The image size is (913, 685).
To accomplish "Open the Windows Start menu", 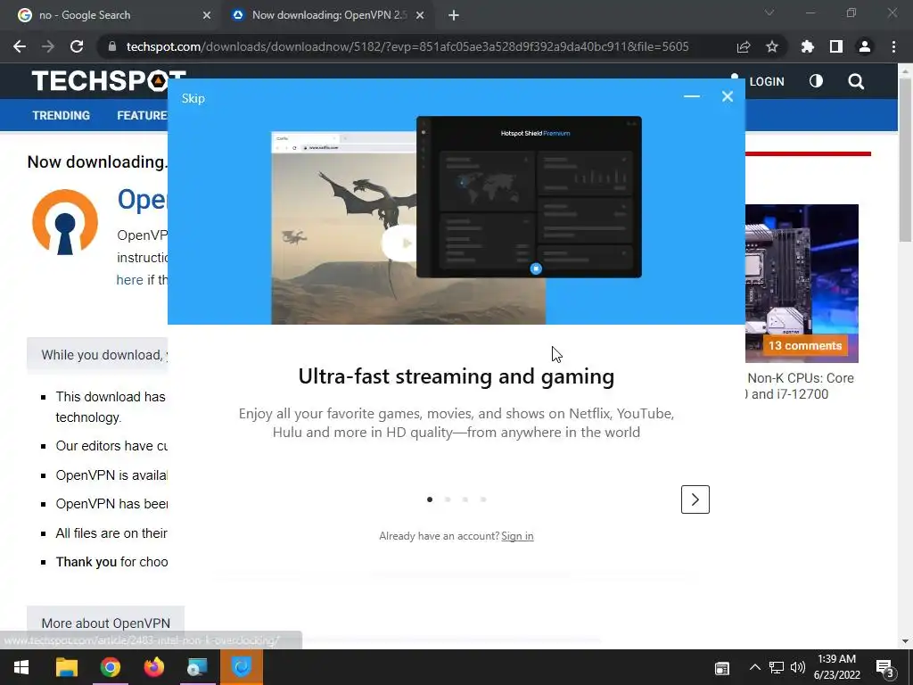I will point(21,667).
